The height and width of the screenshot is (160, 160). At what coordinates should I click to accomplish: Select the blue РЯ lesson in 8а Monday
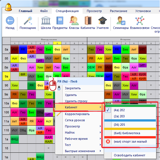pyautogui.click(x=23, y=49)
